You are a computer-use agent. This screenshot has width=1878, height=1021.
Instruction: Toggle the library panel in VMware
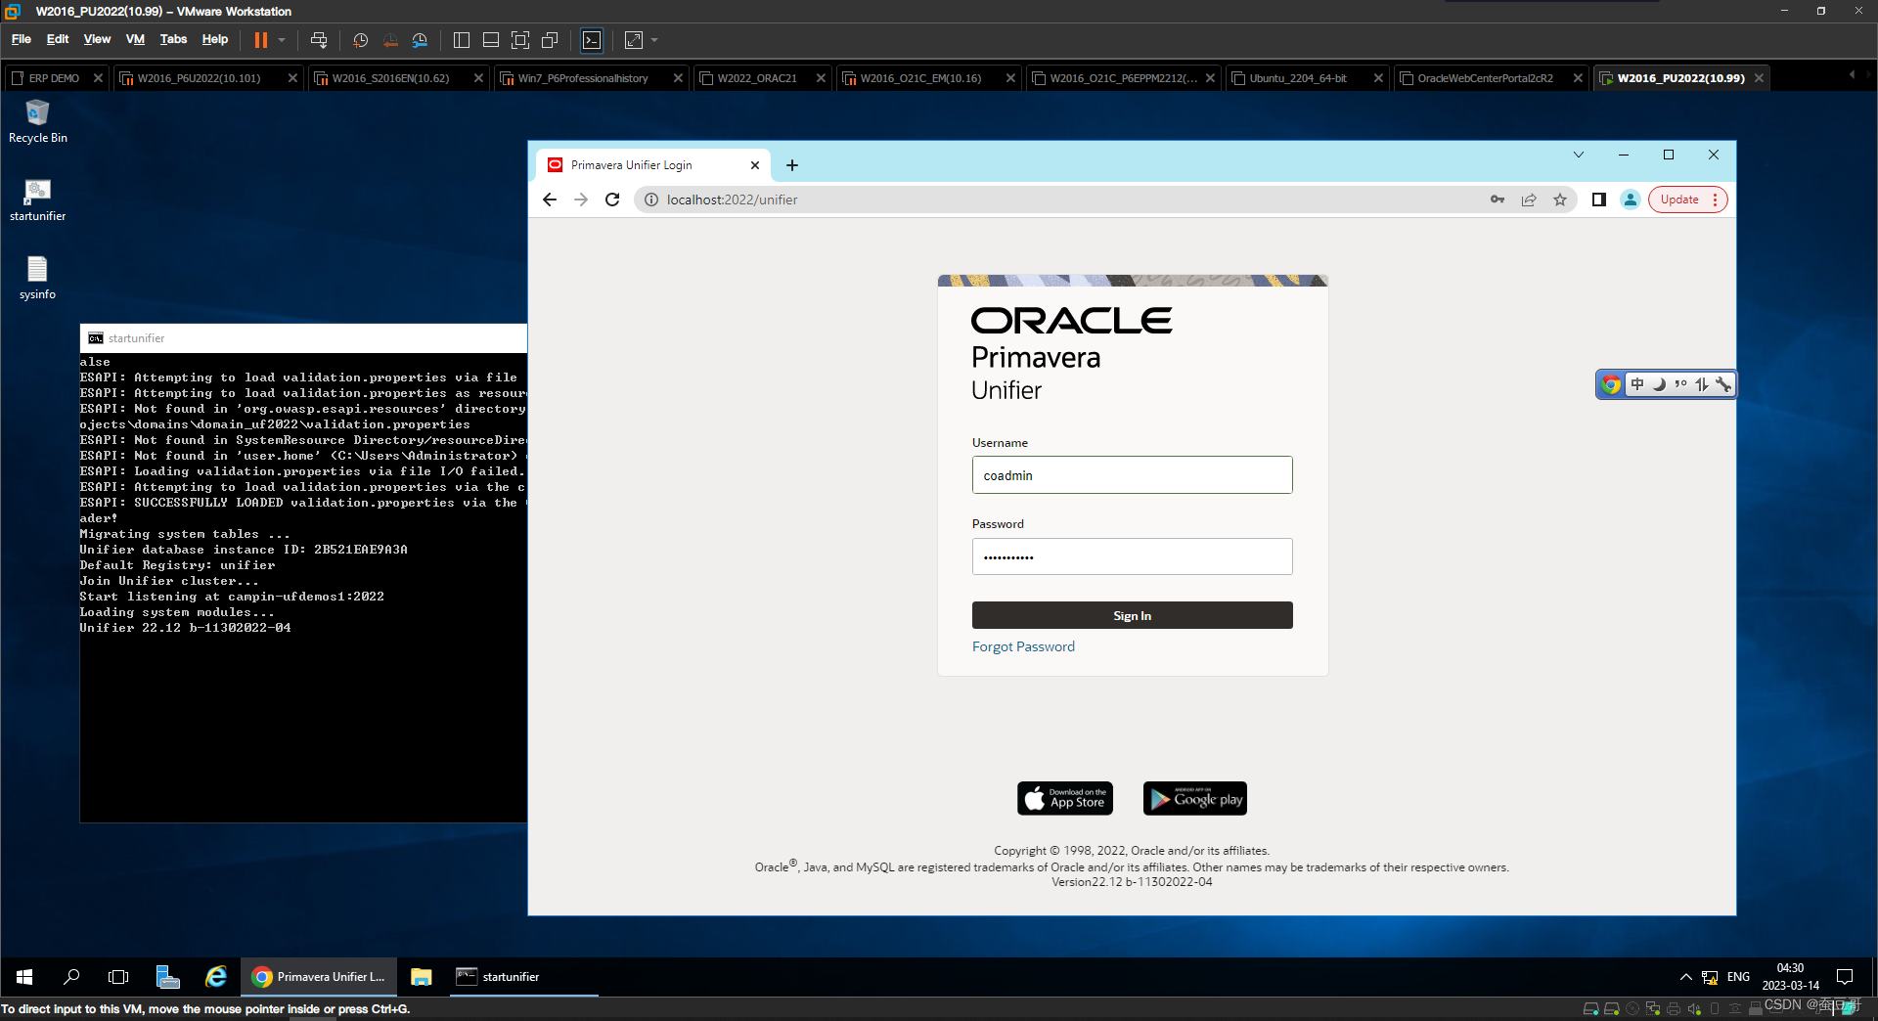(461, 40)
